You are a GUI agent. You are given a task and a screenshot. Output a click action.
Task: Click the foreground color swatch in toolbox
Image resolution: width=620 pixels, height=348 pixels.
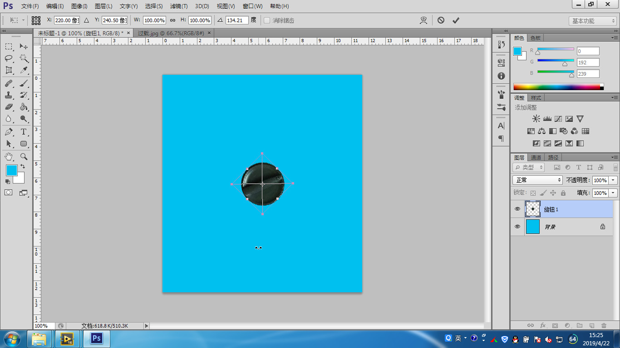11,170
